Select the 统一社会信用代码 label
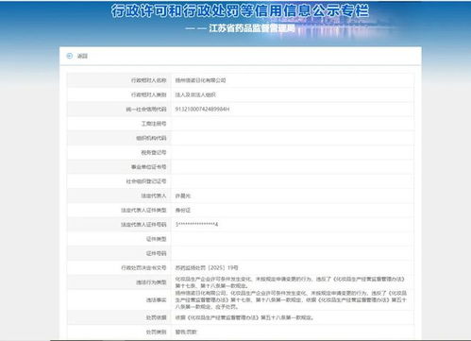The width and height of the screenshot is (471, 341). 146,110
